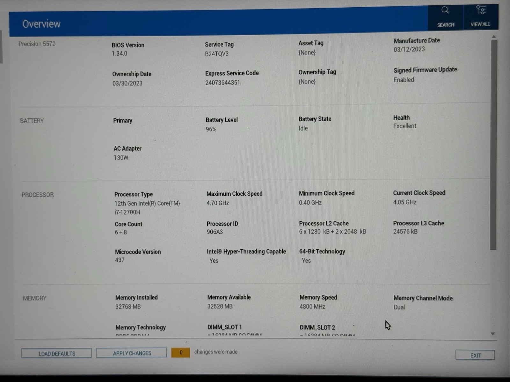The image size is (510, 382).
Task: Click the Exit button
Action: (475, 355)
